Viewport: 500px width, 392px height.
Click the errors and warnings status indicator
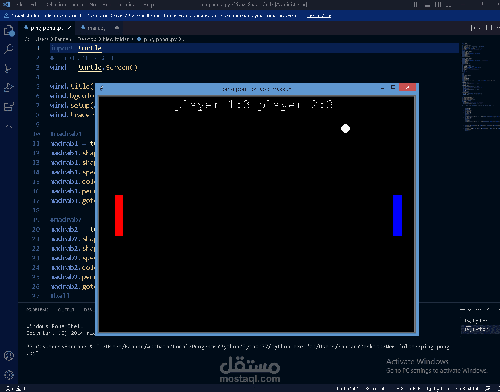(x=16, y=389)
